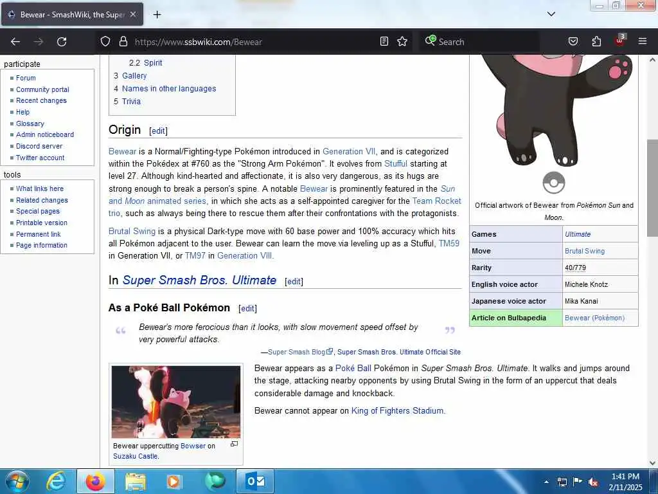Open Bewear (Pokémon) Bulbapedia link

pos(594,318)
